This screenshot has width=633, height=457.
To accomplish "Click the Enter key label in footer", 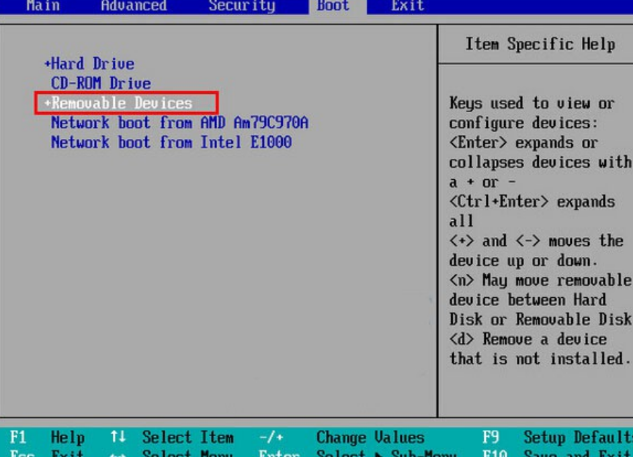I will (278, 454).
